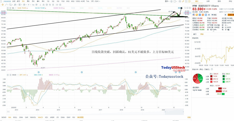The height and width of the screenshot is (121, 234).
Task: Open the MACD indicator type dropdown
Action: pyautogui.click(x=18, y=75)
